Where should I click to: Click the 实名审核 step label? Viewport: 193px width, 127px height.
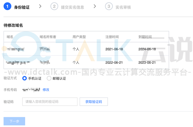coord(123,7)
